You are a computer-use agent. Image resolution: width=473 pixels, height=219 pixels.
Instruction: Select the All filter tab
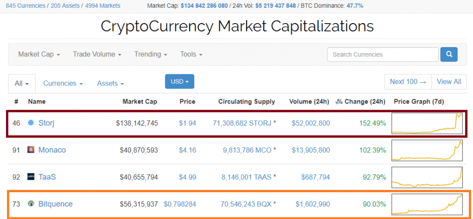tap(22, 84)
